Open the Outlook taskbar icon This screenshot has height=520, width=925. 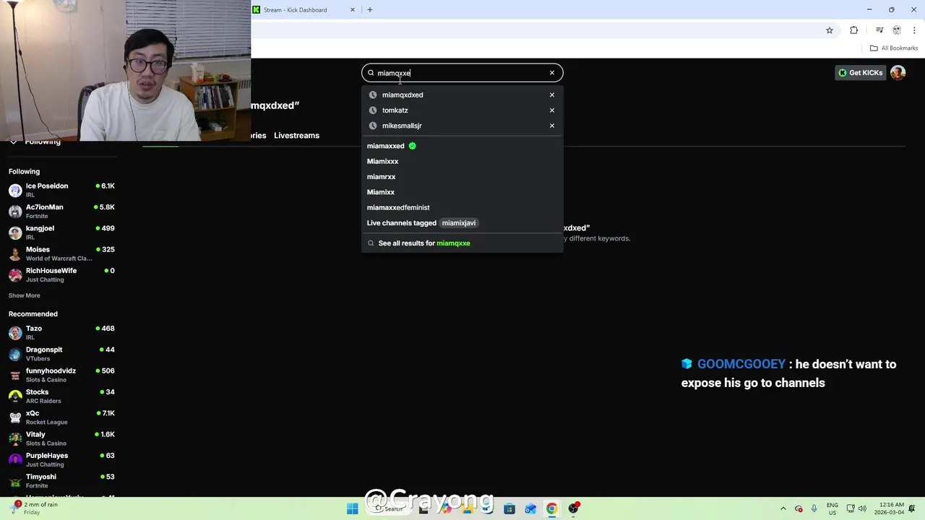530,509
